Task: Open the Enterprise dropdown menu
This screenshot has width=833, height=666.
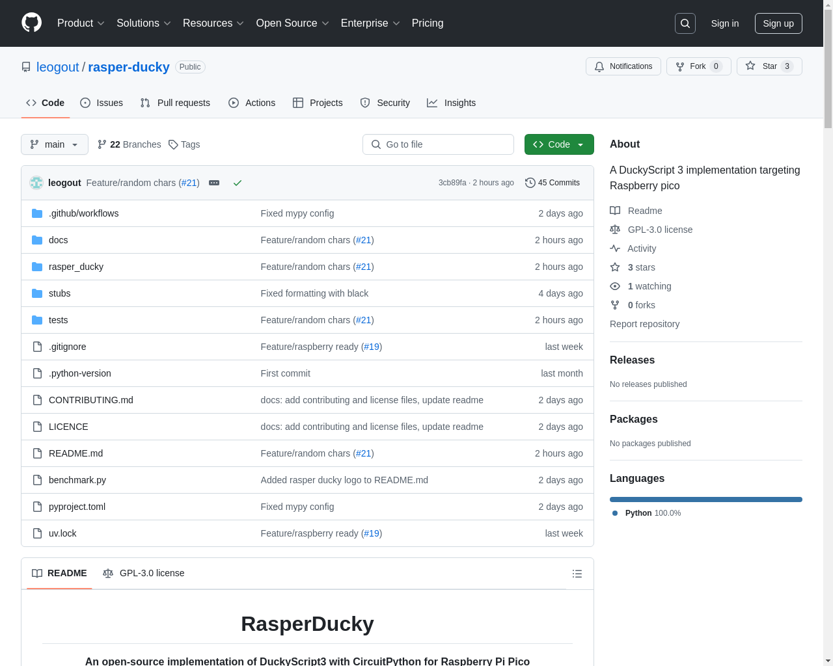Action: 370,23
